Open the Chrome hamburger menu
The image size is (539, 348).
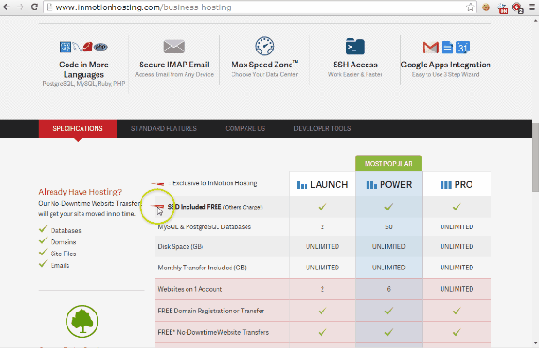tap(532, 7)
